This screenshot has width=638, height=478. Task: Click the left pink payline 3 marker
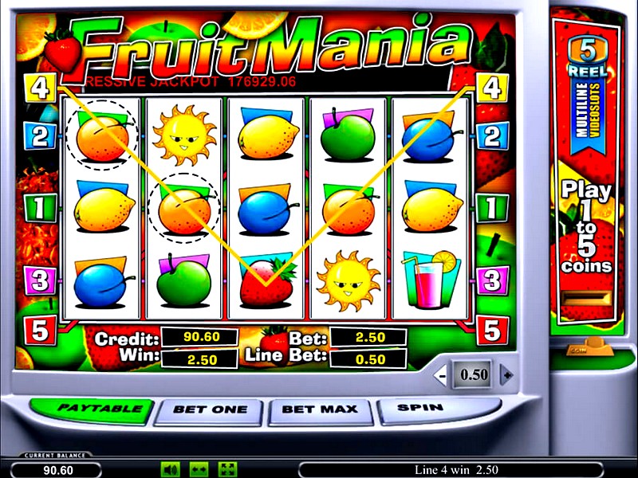tap(39, 280)
